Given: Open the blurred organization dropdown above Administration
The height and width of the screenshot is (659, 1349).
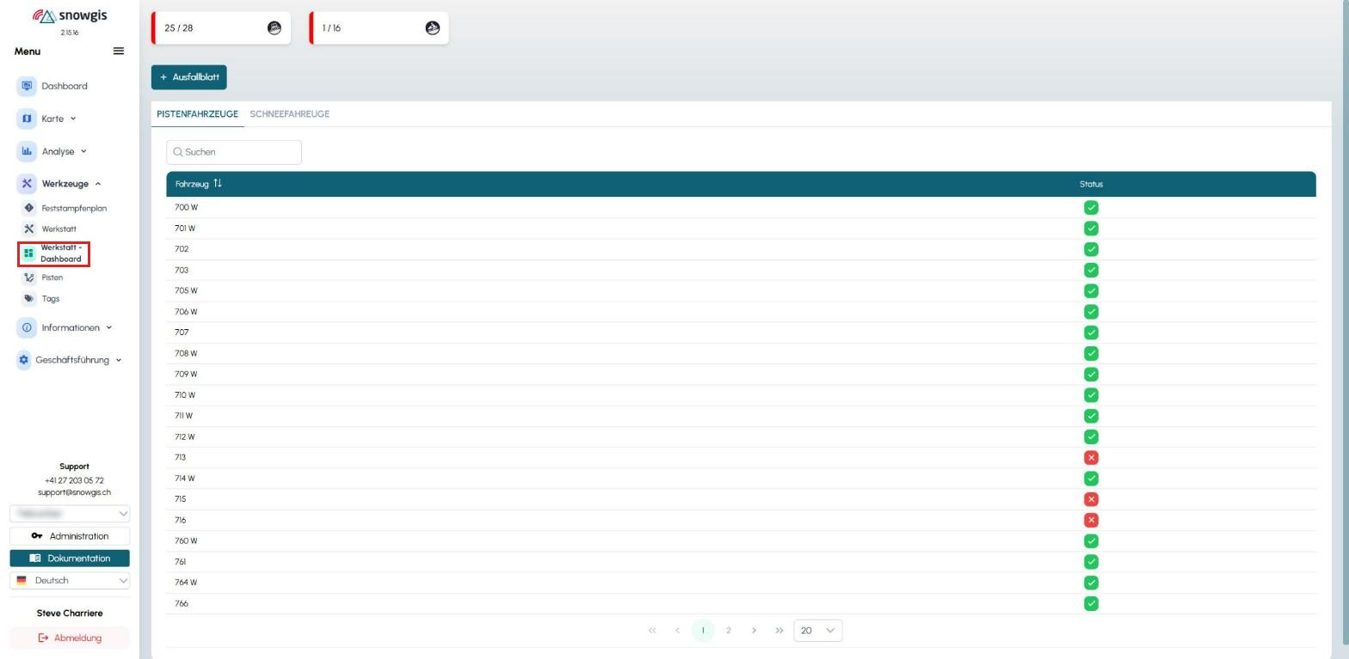Looking at the screenshot, I should pyautogui.click(x=70, y=513).
